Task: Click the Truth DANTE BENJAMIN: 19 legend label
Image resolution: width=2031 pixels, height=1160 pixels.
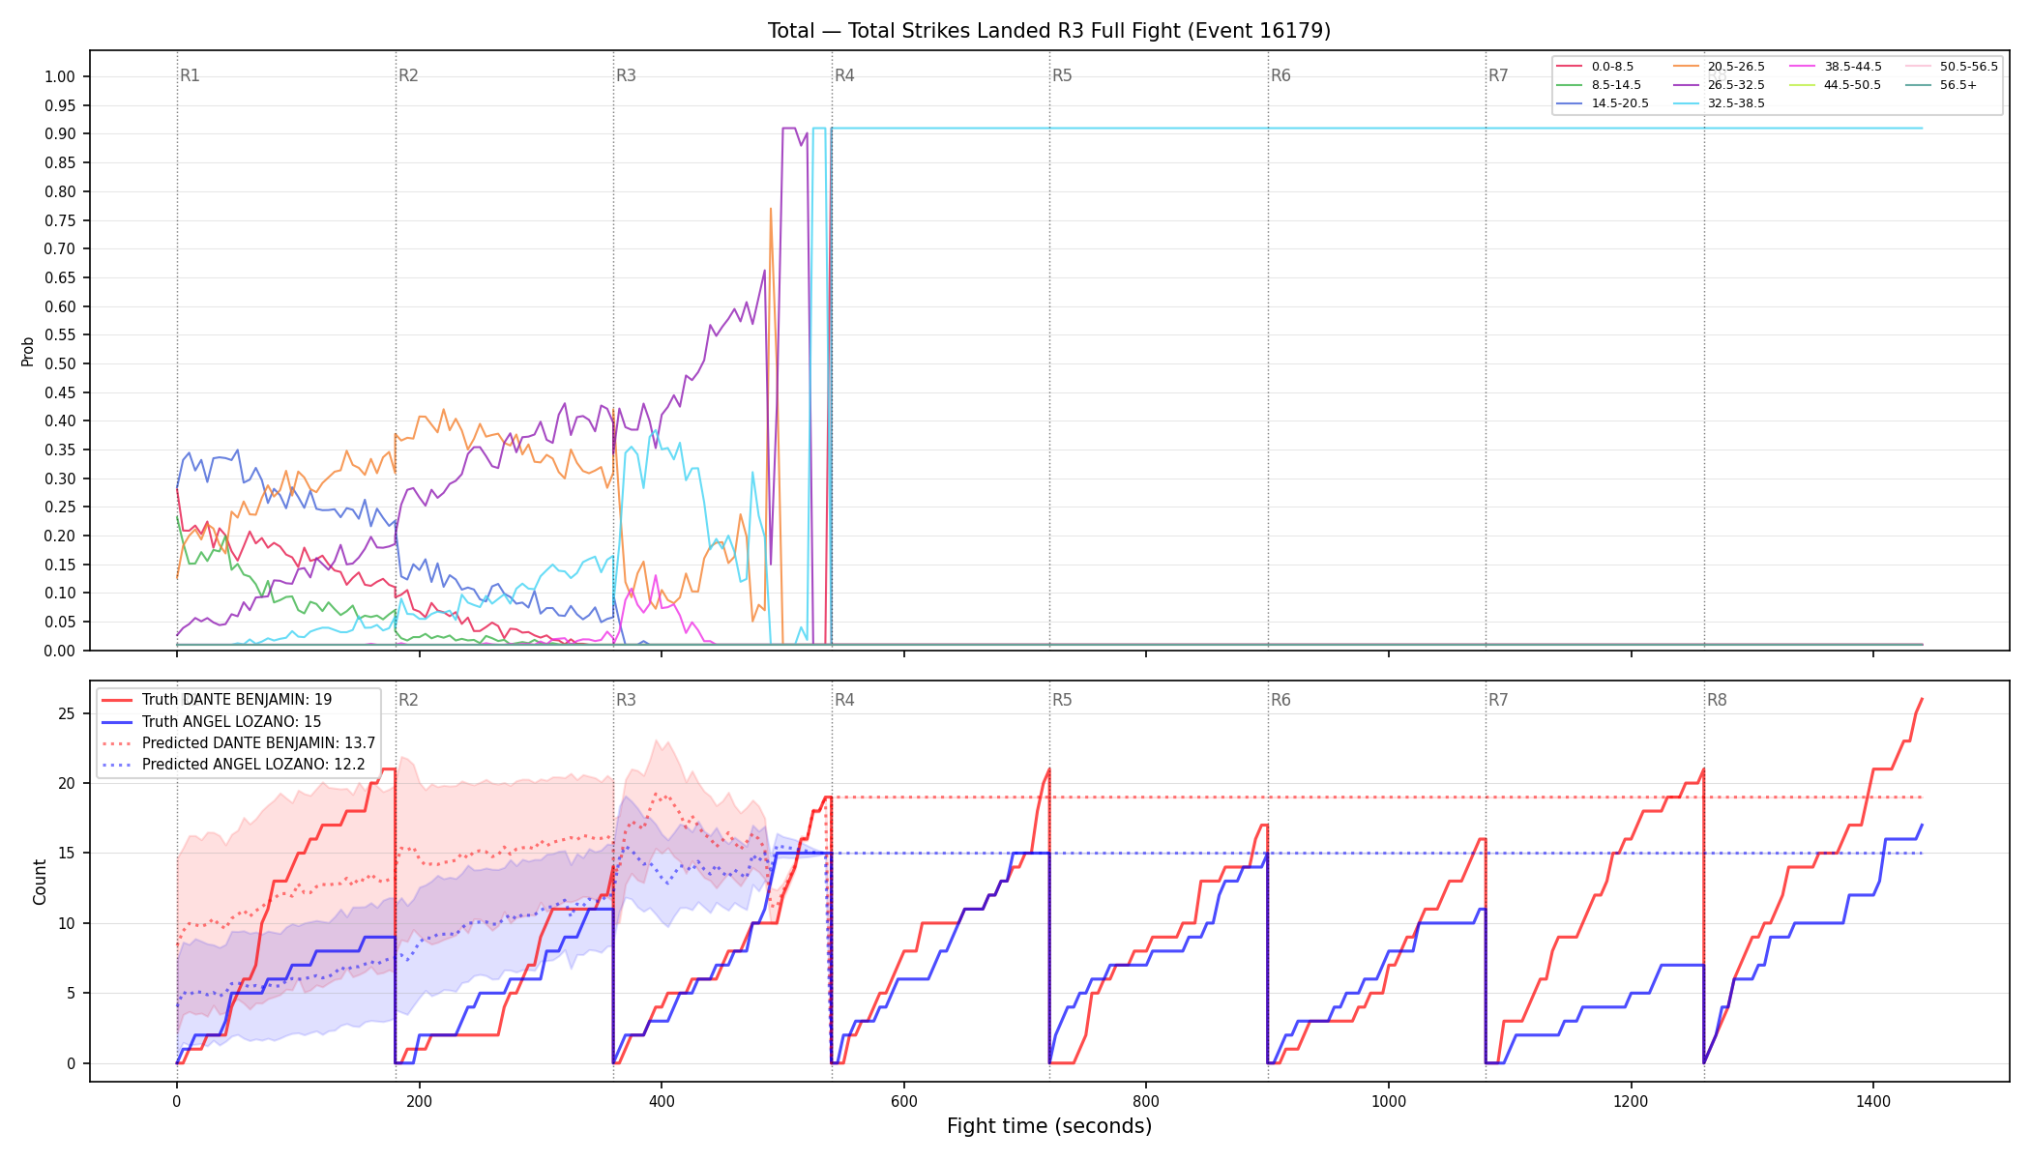Action: [x=237, y=700]
